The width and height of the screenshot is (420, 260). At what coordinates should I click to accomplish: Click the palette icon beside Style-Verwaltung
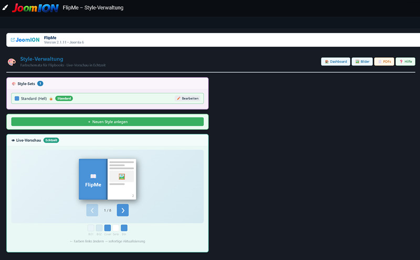click(x=12, y=62)
